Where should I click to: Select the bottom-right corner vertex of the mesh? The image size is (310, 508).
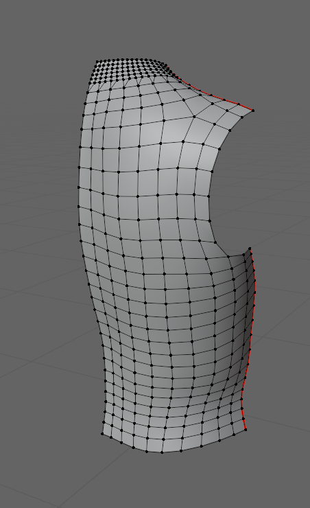click(x=246, y=430)
